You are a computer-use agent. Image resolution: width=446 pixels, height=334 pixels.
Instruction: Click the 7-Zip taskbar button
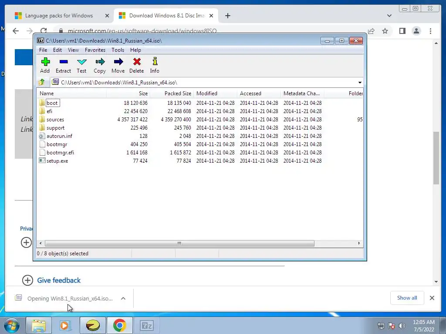pos(147,325)
